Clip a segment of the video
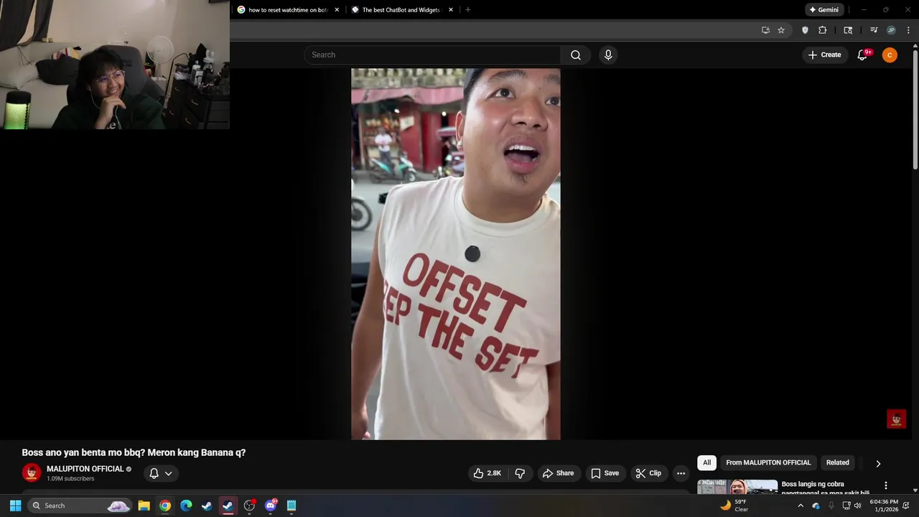 point(648,473)
